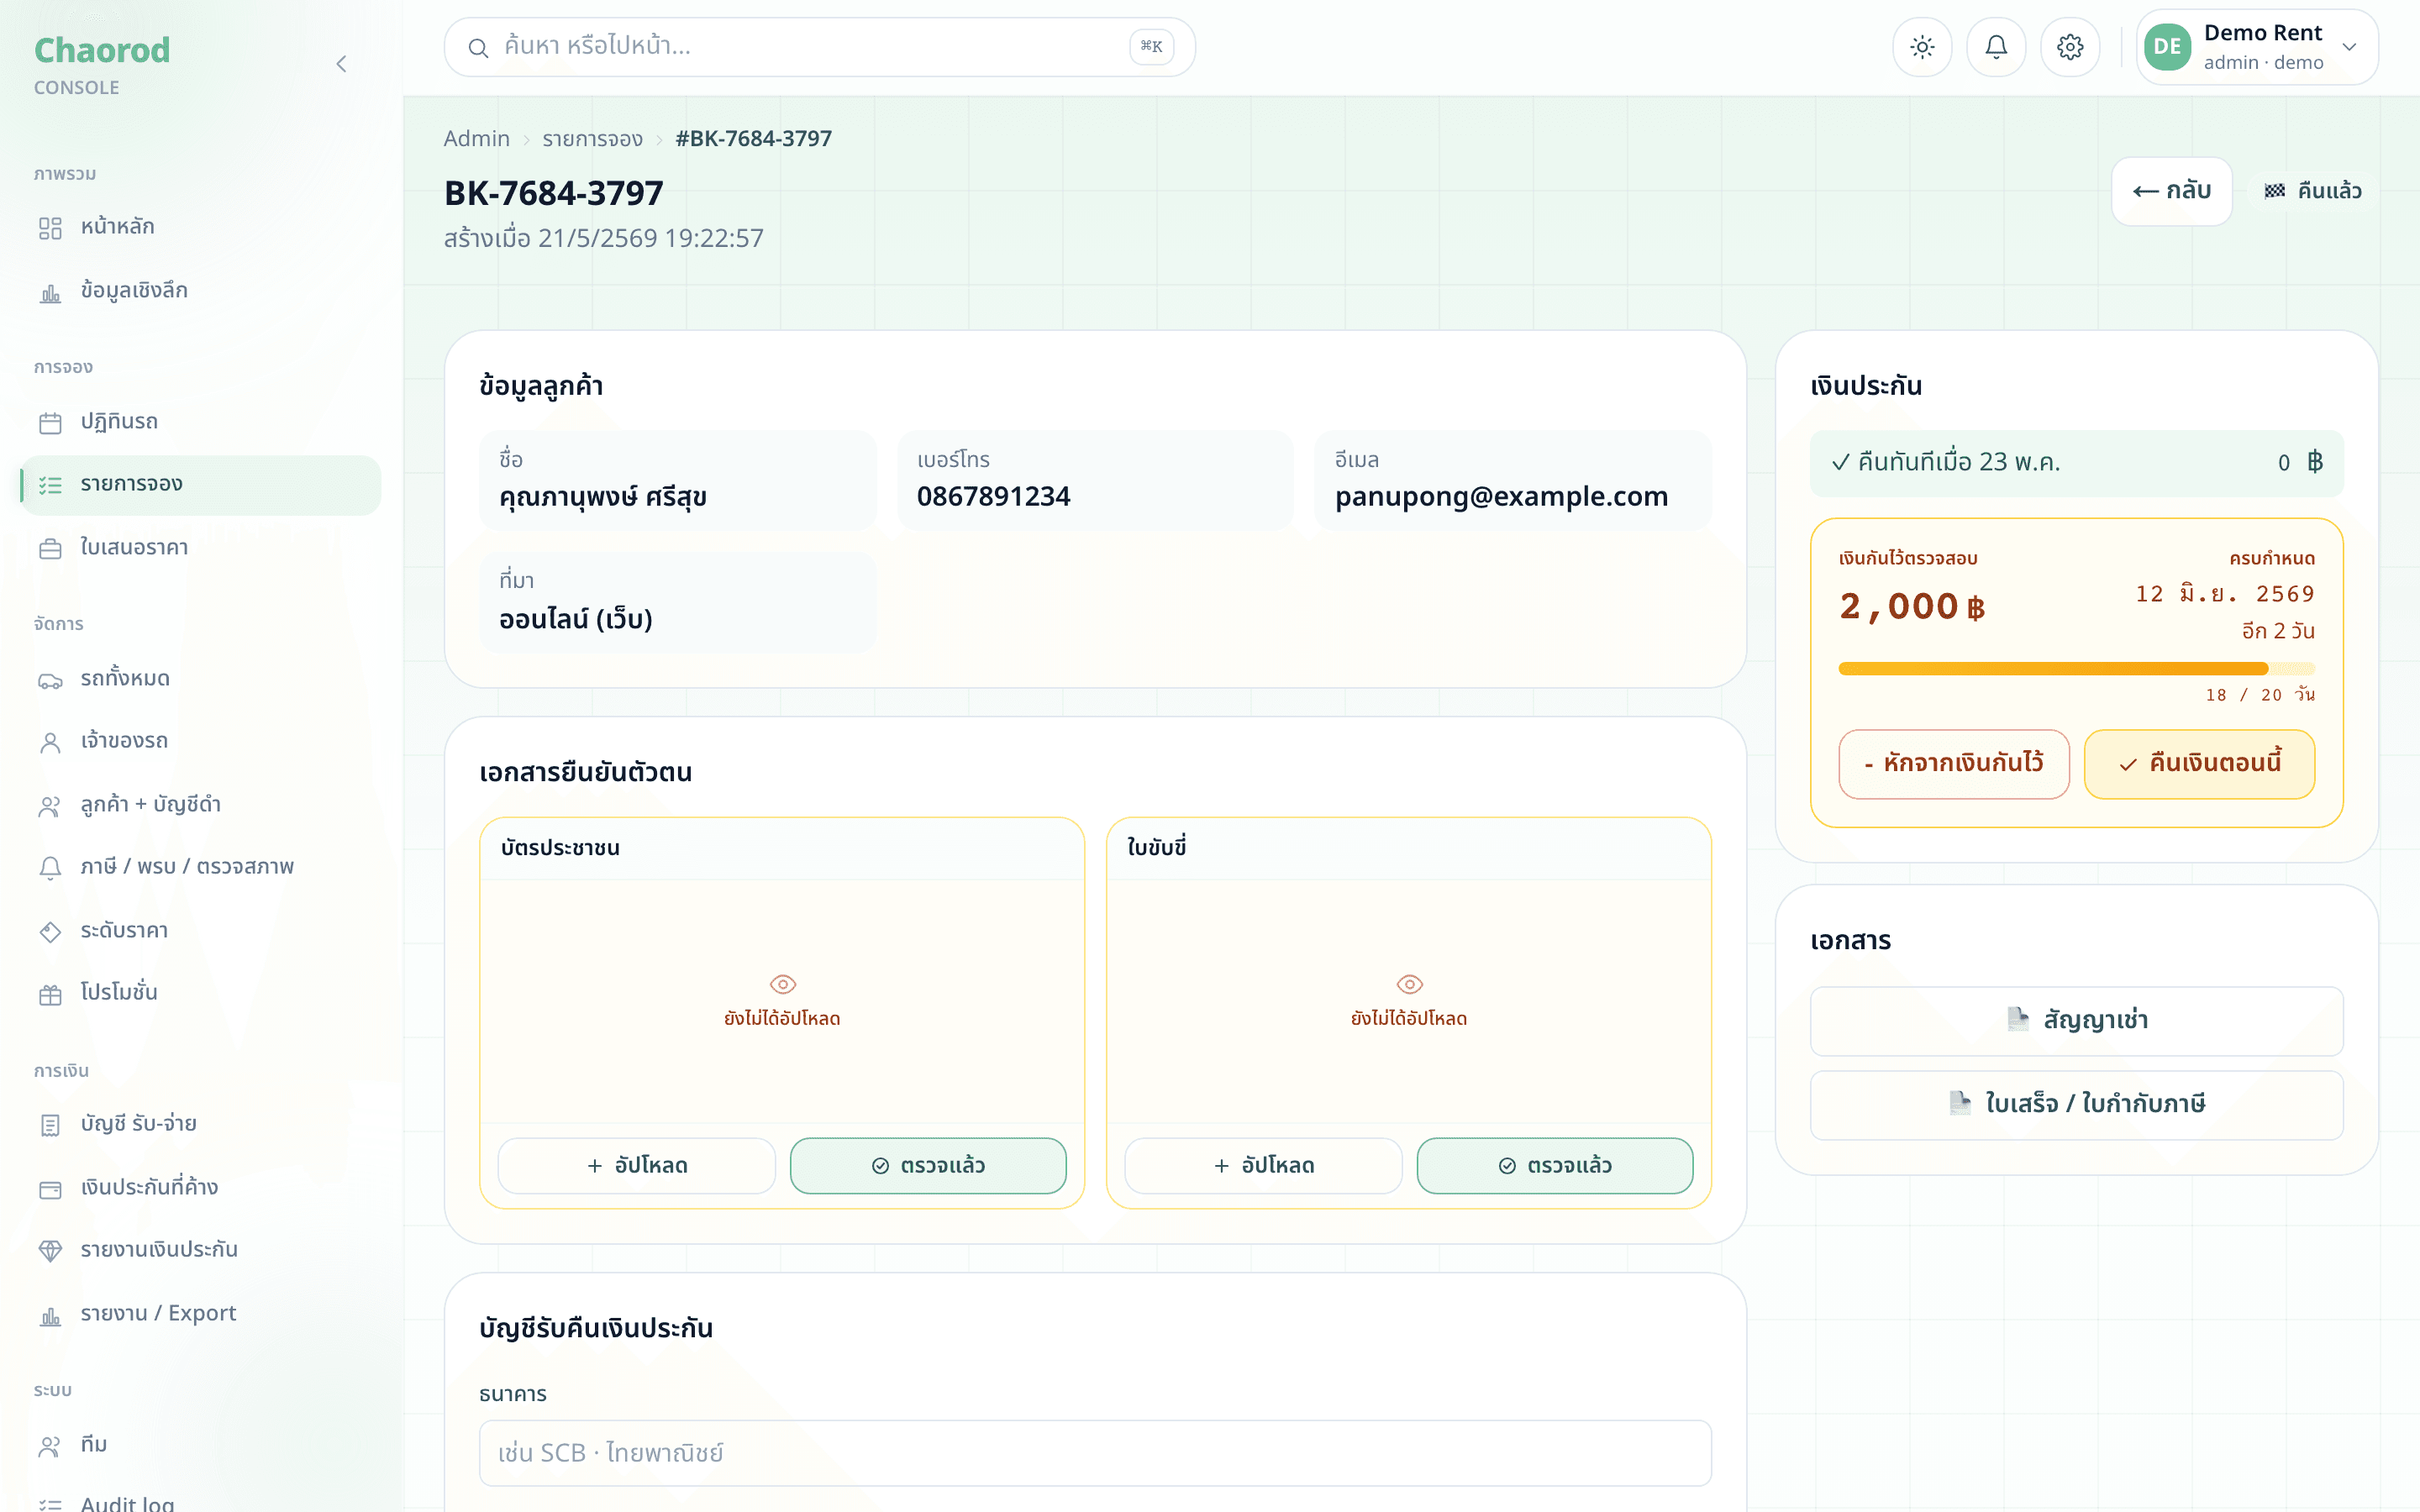The width and height of the screenshot is (2420, 1512).
Task: Click the รายการจอง checklist icon
Action: (x=50, y=487)
